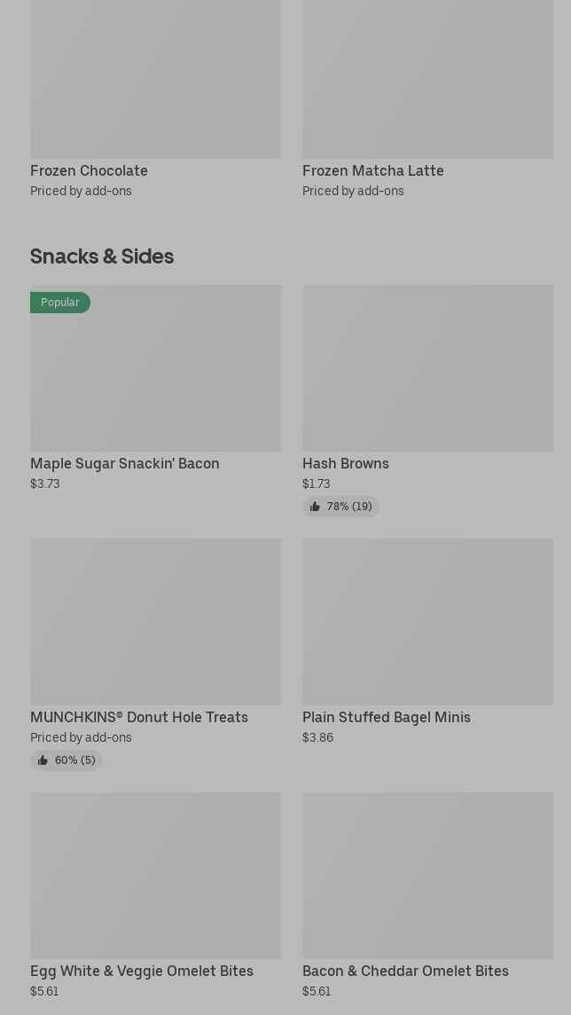Click the Popular badge on Maple Bacon
Image resolution: width=571 pixels, height=1015 pixels.
tap(60, 303)
